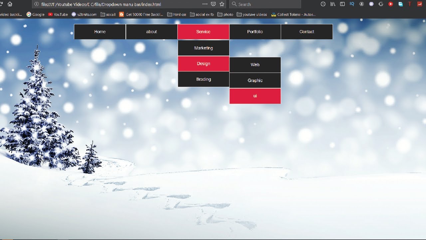Select the Contact menu item
Image resolution: width=426 pixels, height=240 pixels.
(x=307, y=32)
